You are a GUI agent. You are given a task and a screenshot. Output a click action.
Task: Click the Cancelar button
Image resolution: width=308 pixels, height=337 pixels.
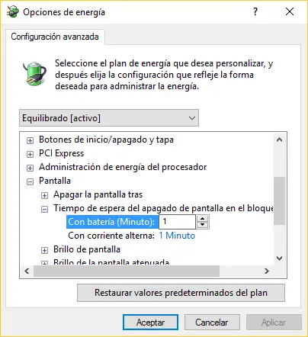tap(212, 323)
